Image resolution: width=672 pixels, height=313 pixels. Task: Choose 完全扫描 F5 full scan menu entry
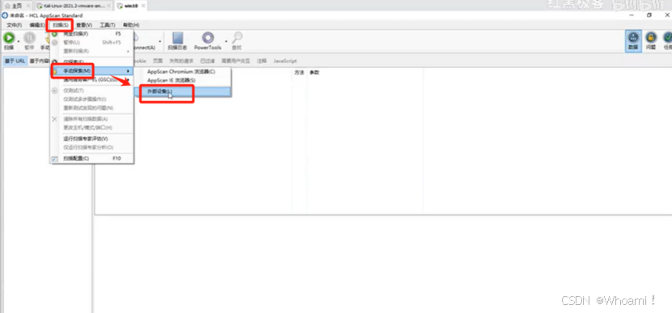[92, 33]
